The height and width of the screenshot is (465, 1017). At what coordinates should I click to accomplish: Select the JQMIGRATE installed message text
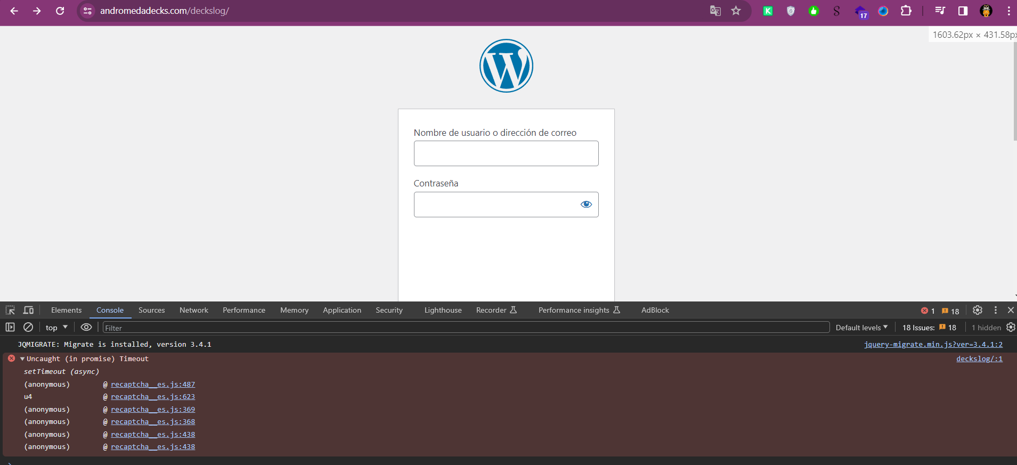pos(115,345)
